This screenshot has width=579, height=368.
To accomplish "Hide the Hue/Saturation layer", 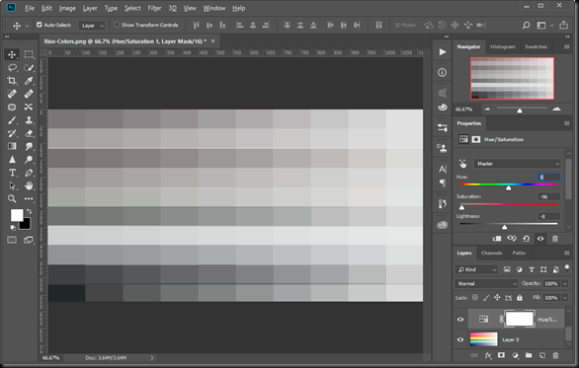I will pos(460,320).
